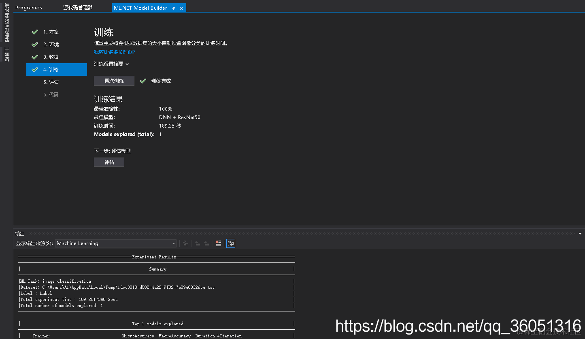Select the ML.NET Model Builder tab

[140, 8]
